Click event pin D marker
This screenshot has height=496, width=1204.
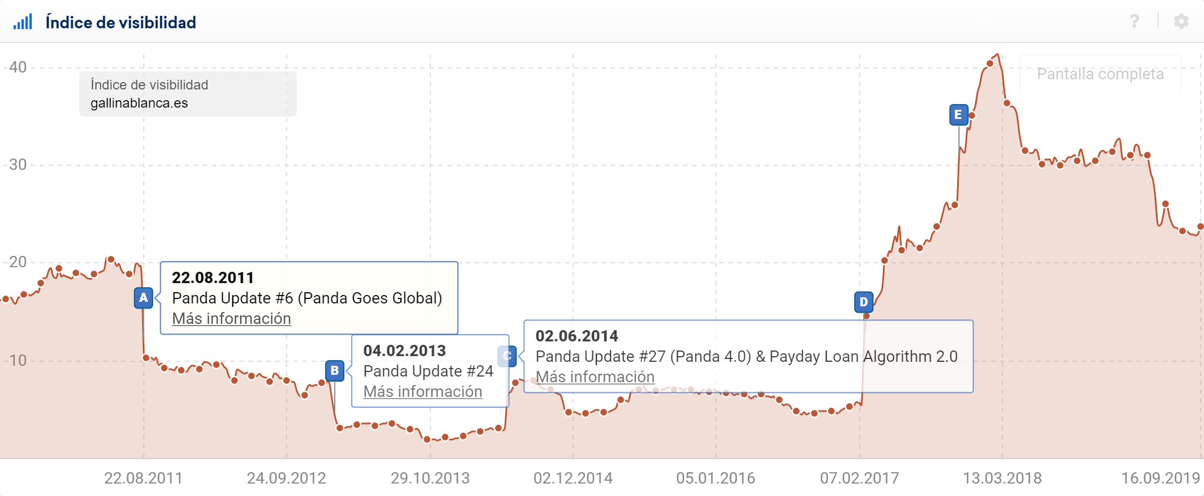point(864,302)
